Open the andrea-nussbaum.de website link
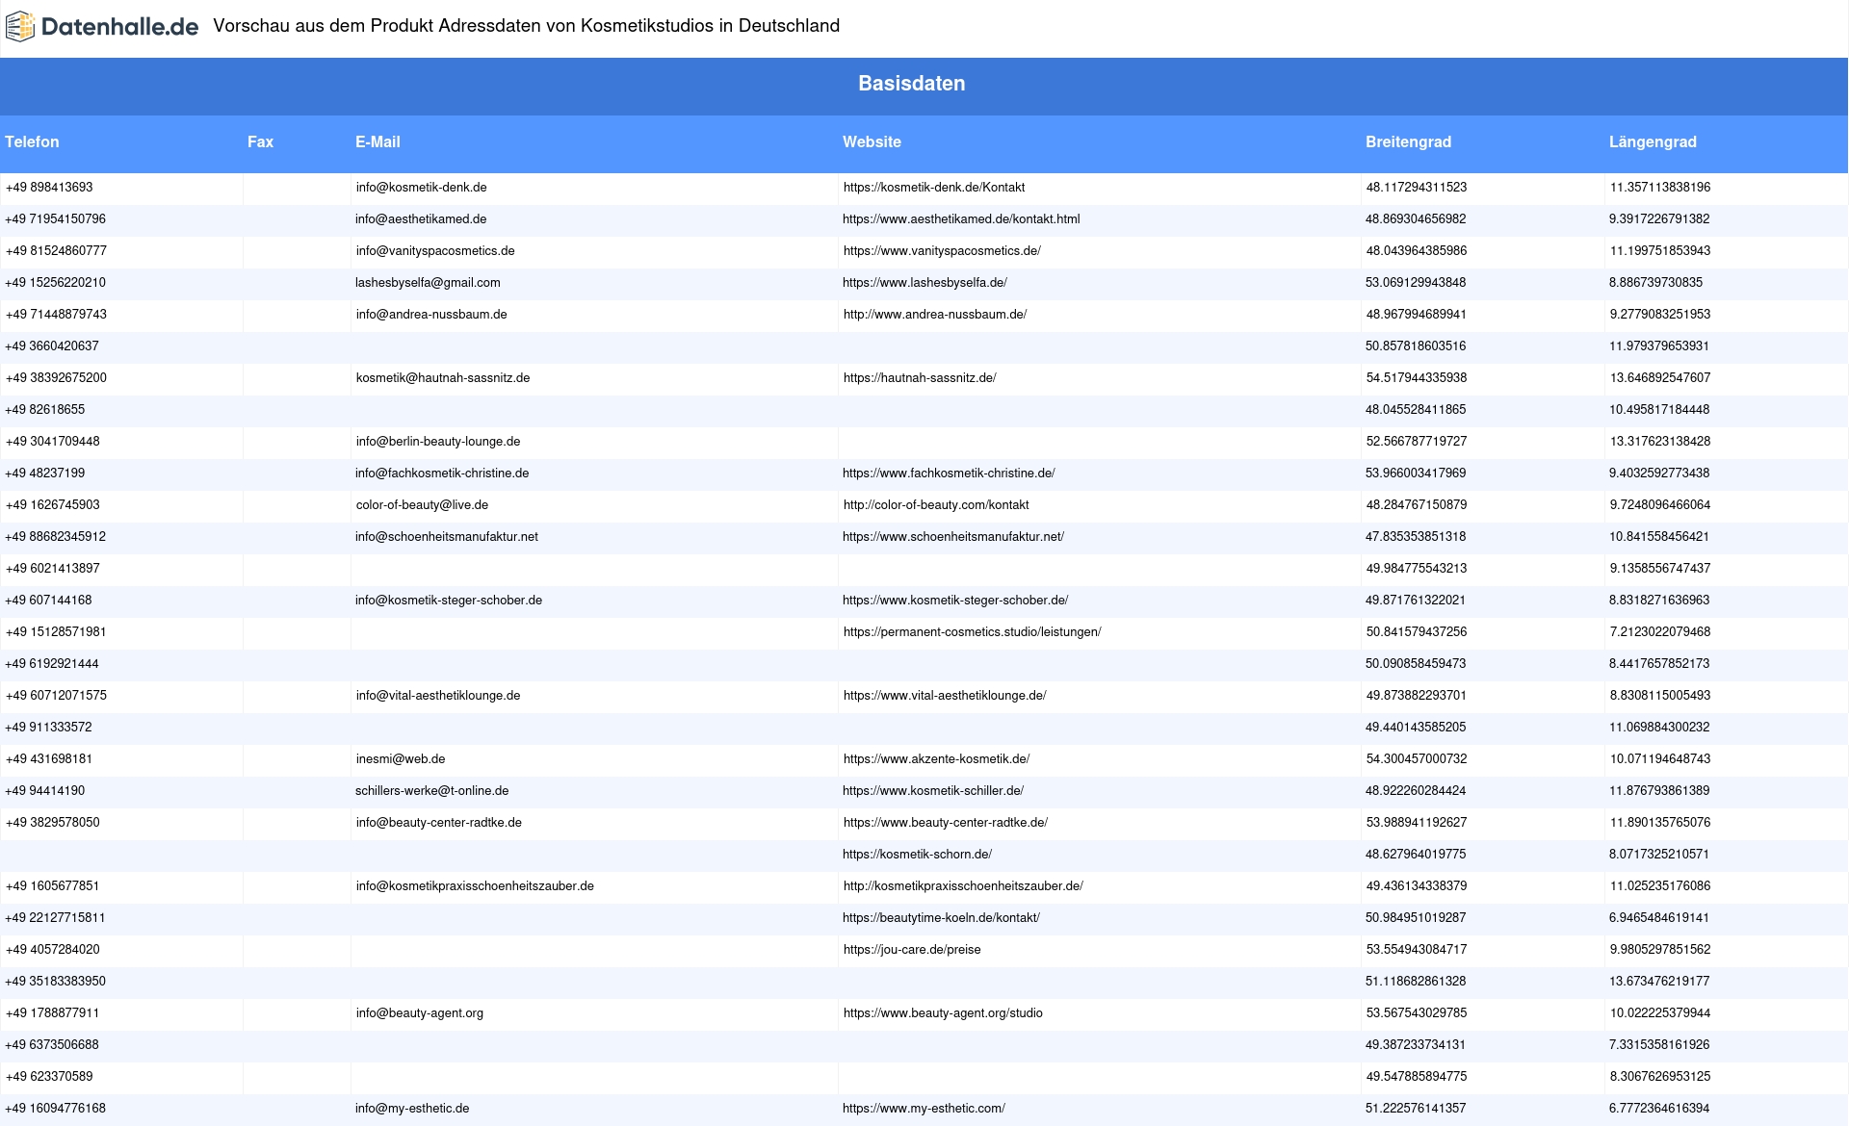Screen dimensions: 1849x1126 click(935, 315)
